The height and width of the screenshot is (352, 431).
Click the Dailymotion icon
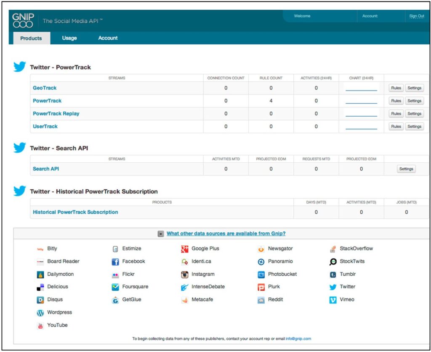point(40,274)
